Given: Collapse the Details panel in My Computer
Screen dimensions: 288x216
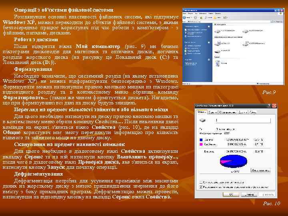Looking at the screenshot, I should (x=209, y=60).
